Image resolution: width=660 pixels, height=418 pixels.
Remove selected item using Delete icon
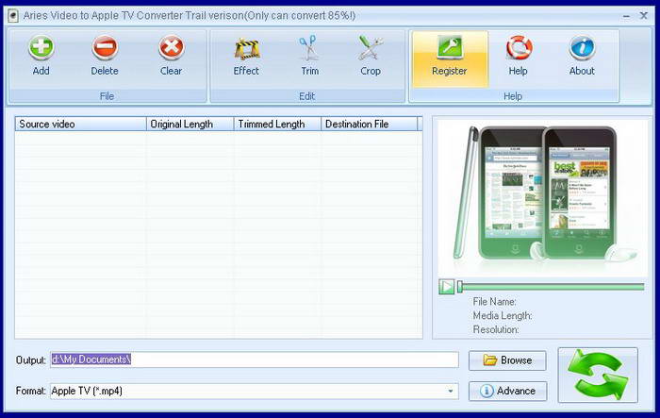(x=105, y=57)
